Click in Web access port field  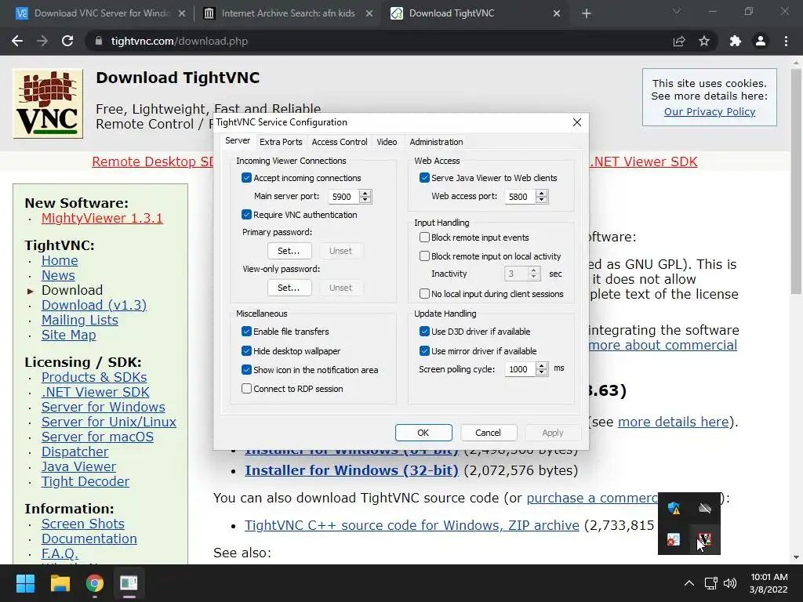coord(520,197)
